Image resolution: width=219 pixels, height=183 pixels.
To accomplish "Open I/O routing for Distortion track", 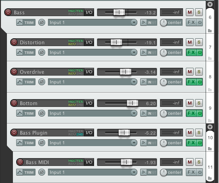I will (89, 42).
